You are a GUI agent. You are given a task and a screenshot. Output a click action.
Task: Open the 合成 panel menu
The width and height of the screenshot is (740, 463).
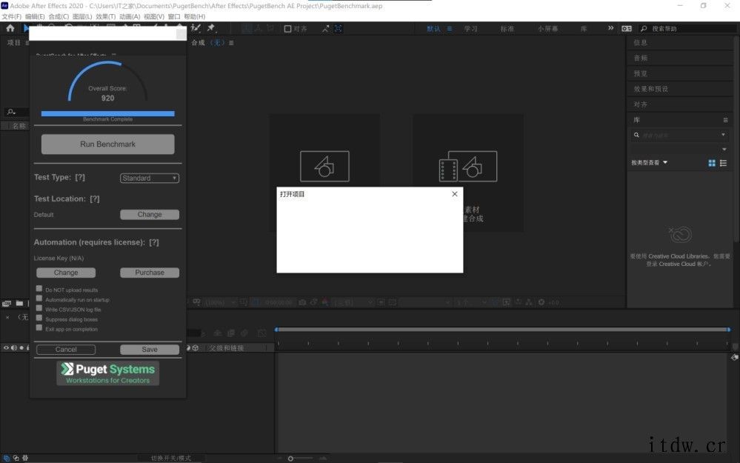[231, 43]
